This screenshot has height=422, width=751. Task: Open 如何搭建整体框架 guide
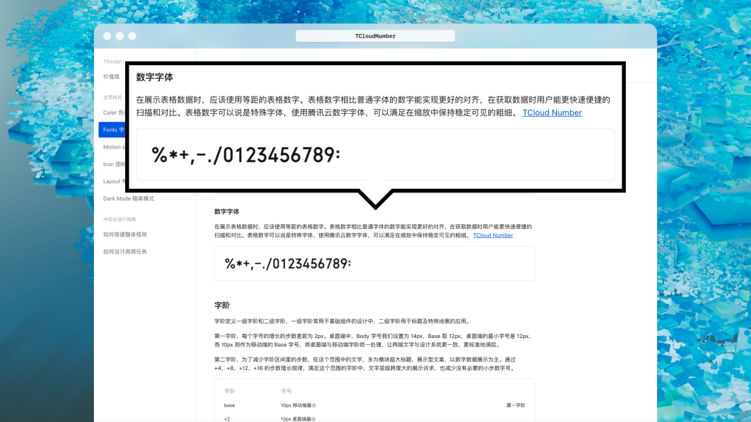[125, 235]
